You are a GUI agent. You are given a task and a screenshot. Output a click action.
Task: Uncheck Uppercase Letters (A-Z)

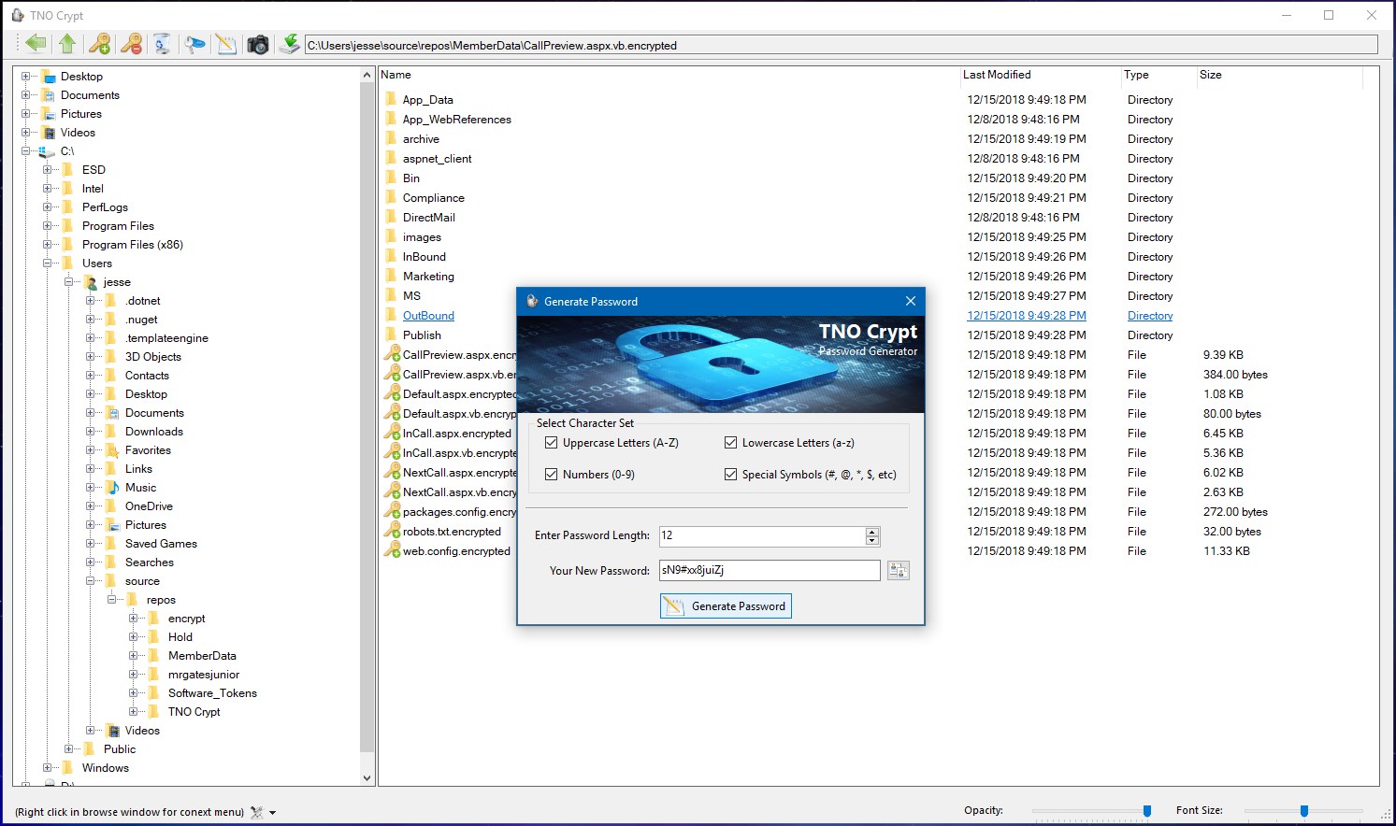click(552, 442)
